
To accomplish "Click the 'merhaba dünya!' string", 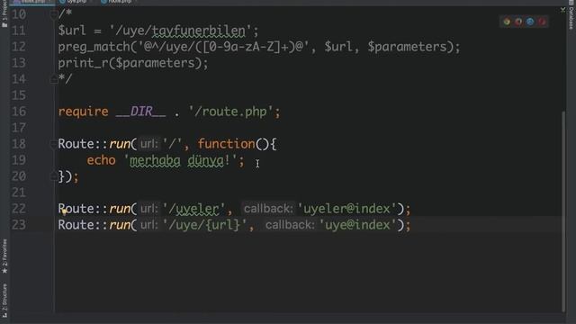I will [180, 160].
